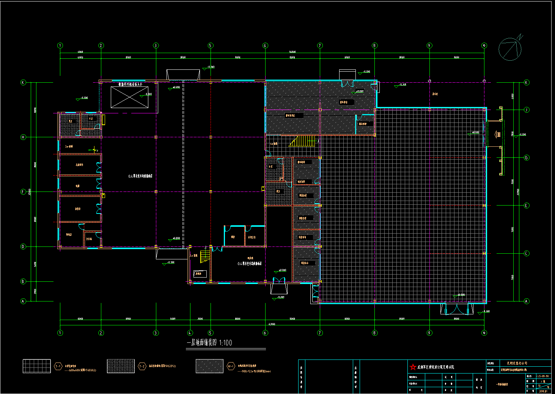555x394 pixels.
Task: Select grid axis bubble G
Action: point(527,158)
